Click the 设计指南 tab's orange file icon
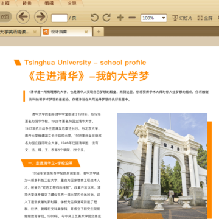This screenshot has width=219, height=219. click(46, 32)
